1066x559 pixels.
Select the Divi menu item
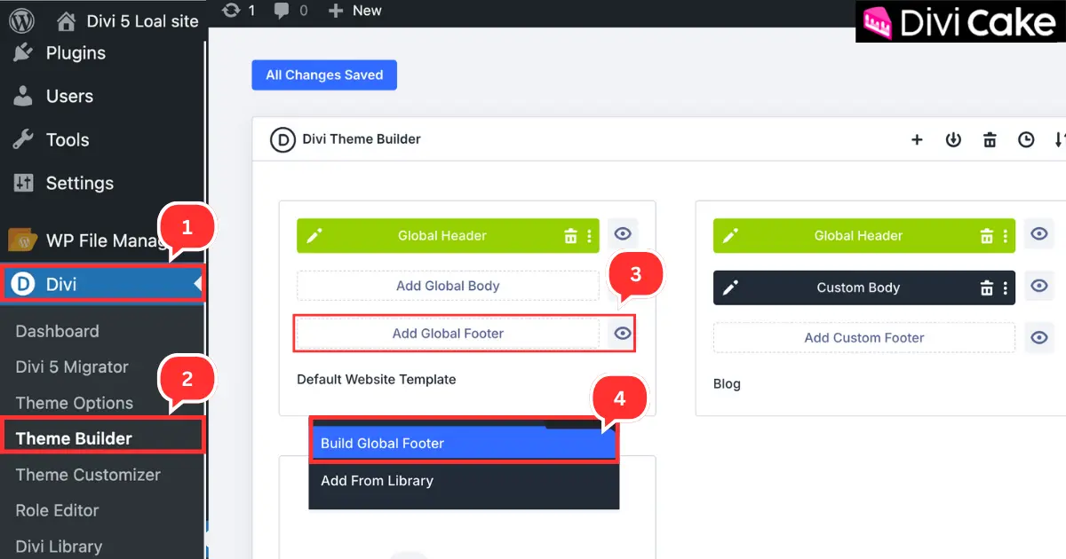coord(102,284)
